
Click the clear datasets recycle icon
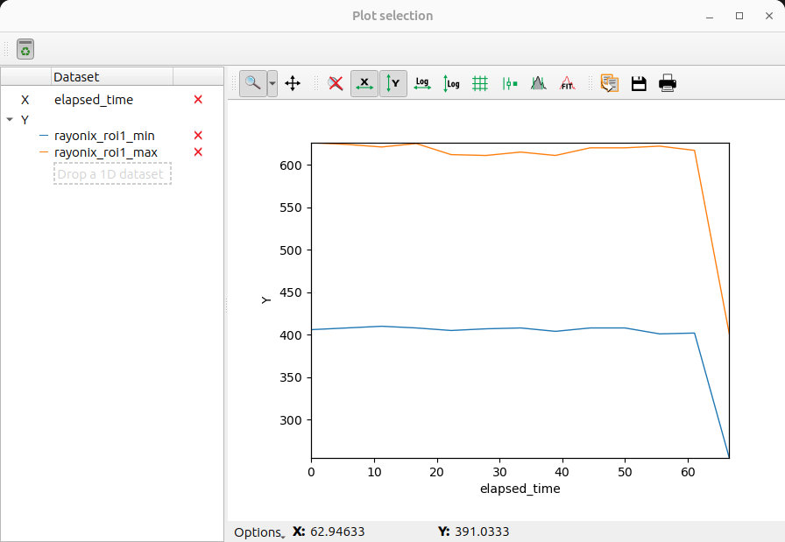click(x=25, y=49)
